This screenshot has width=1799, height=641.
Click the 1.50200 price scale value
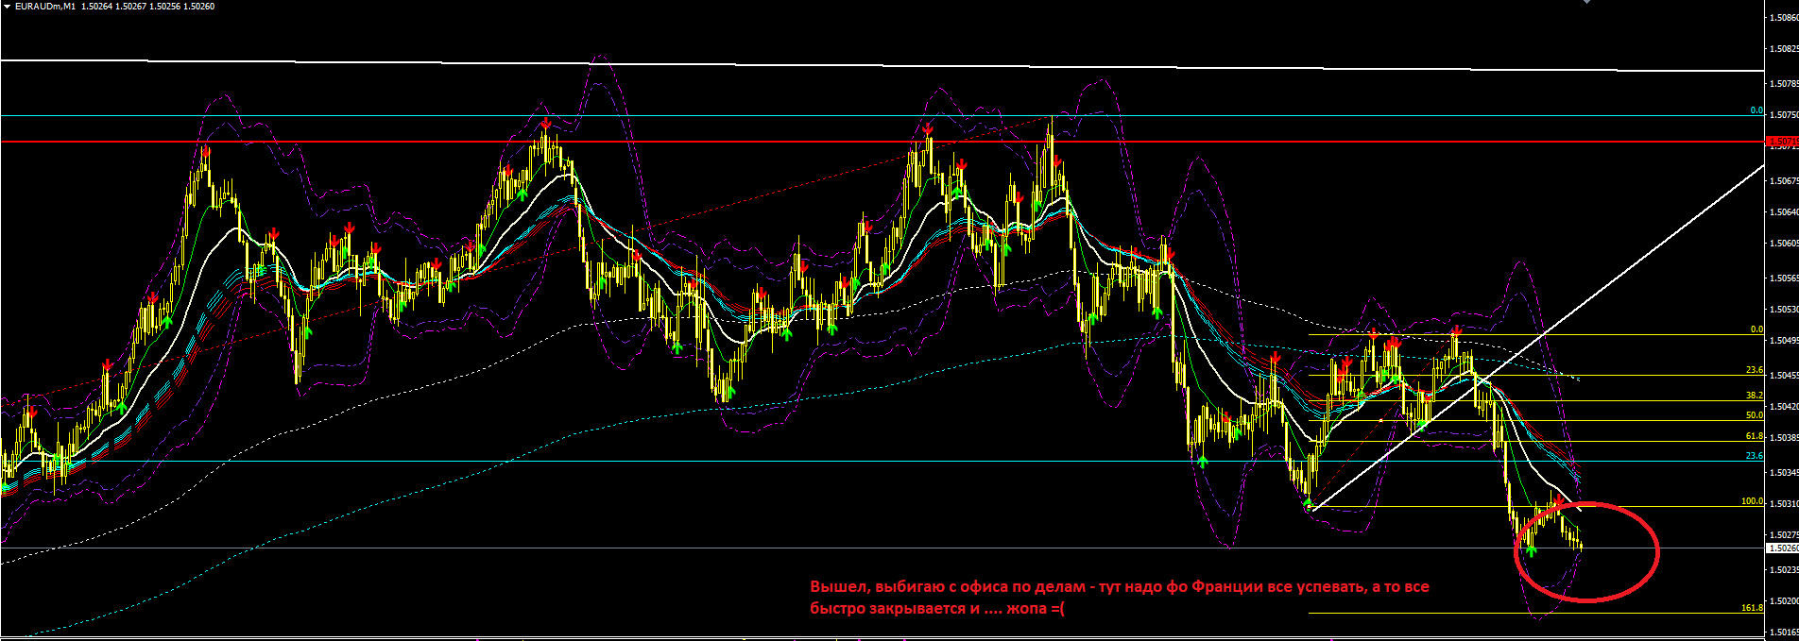point(1784,600)
